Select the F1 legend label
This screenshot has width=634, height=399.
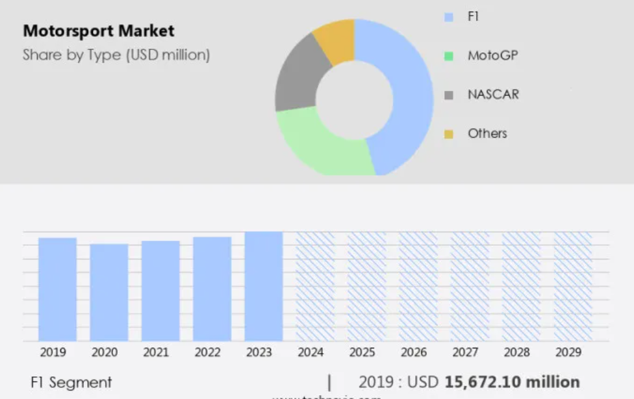(473, 17)
